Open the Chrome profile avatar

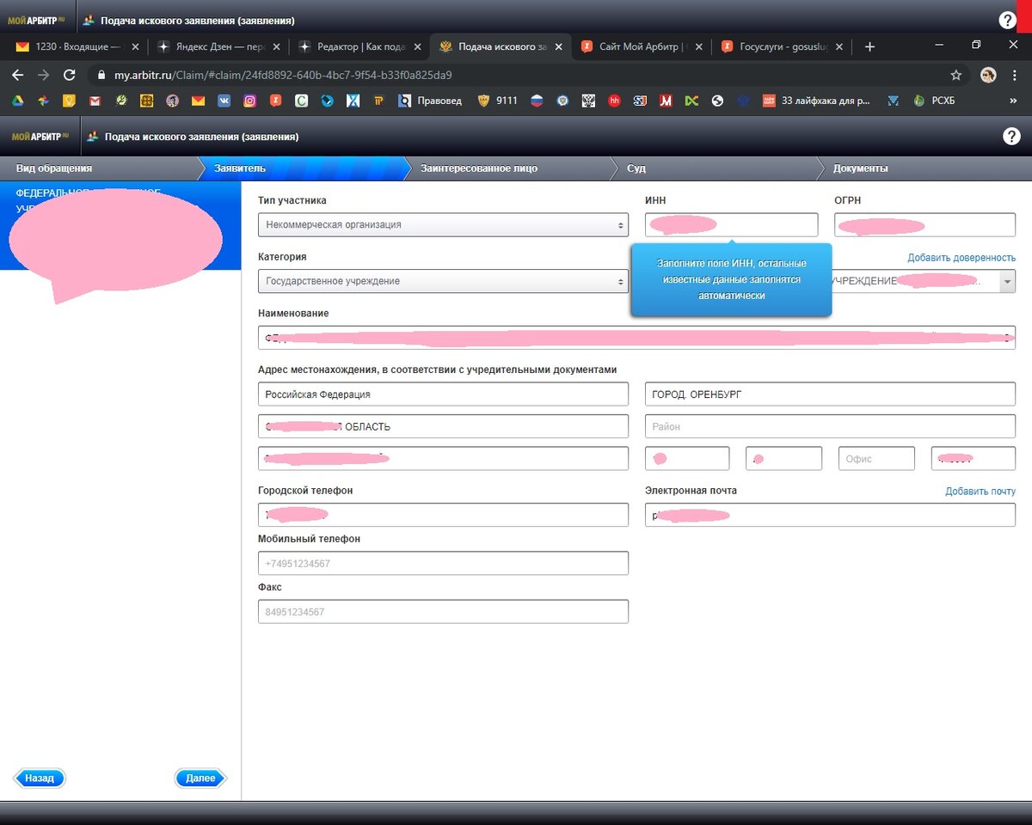tap(988, 75)
